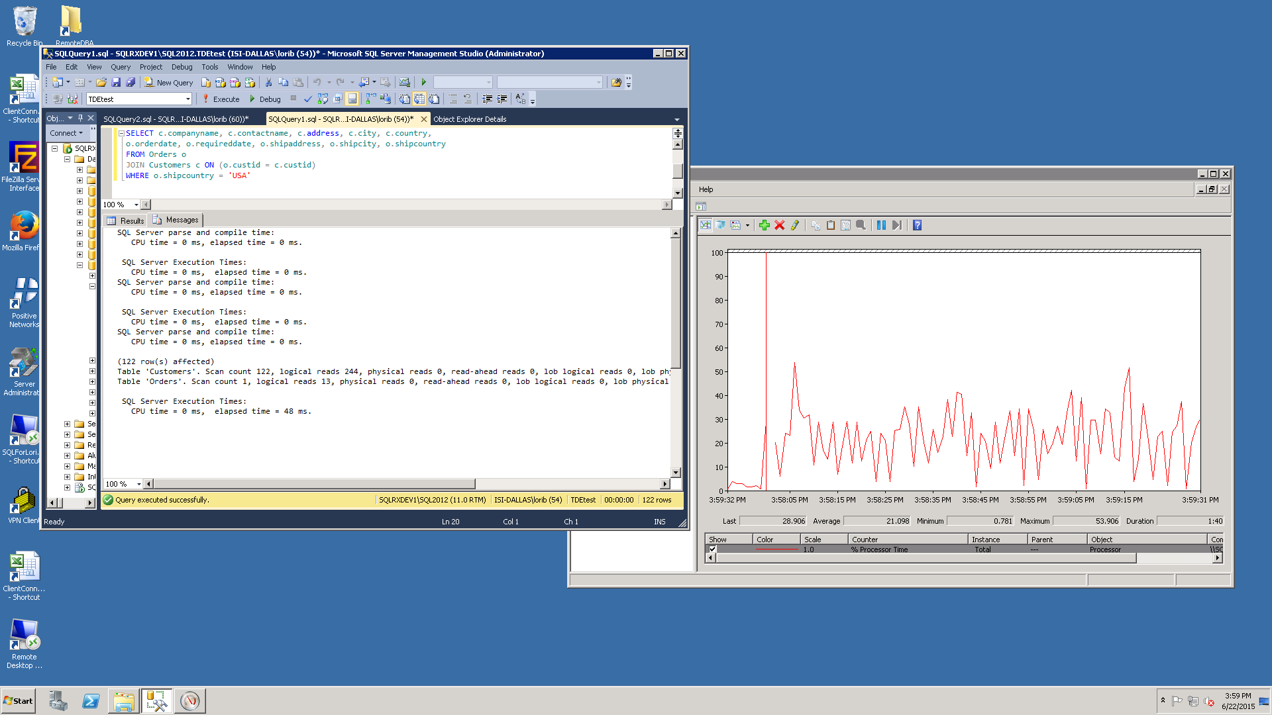Click the Open File folder icon
This screenshot has height=715, width=1272.
[101, 82]
